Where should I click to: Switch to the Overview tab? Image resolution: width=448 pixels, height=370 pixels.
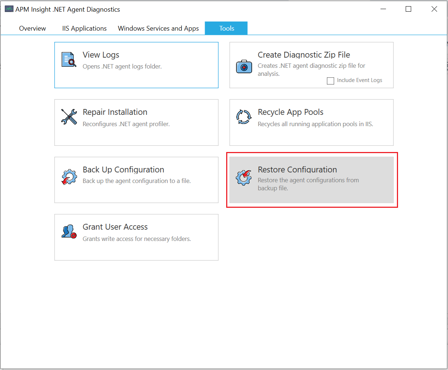pyautogui.click(x=32, y=28)
